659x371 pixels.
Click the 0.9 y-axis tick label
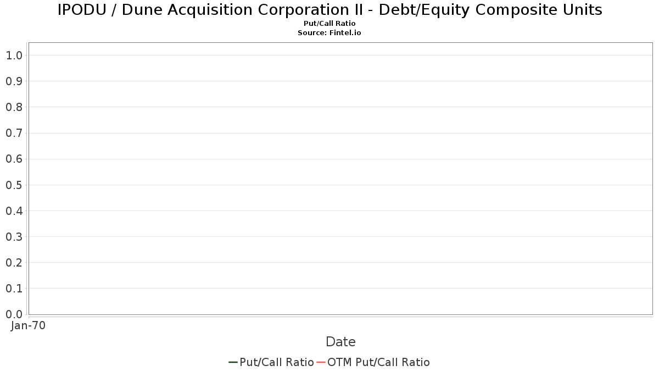[14, 81]
